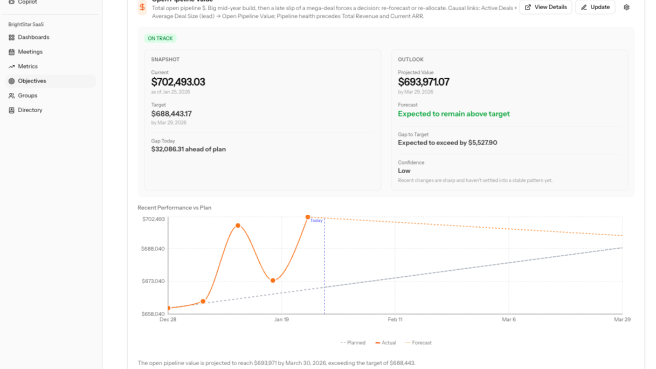656x369 pixels.
Task: Click the ON TRACK status badge
Action: [160, 38]
